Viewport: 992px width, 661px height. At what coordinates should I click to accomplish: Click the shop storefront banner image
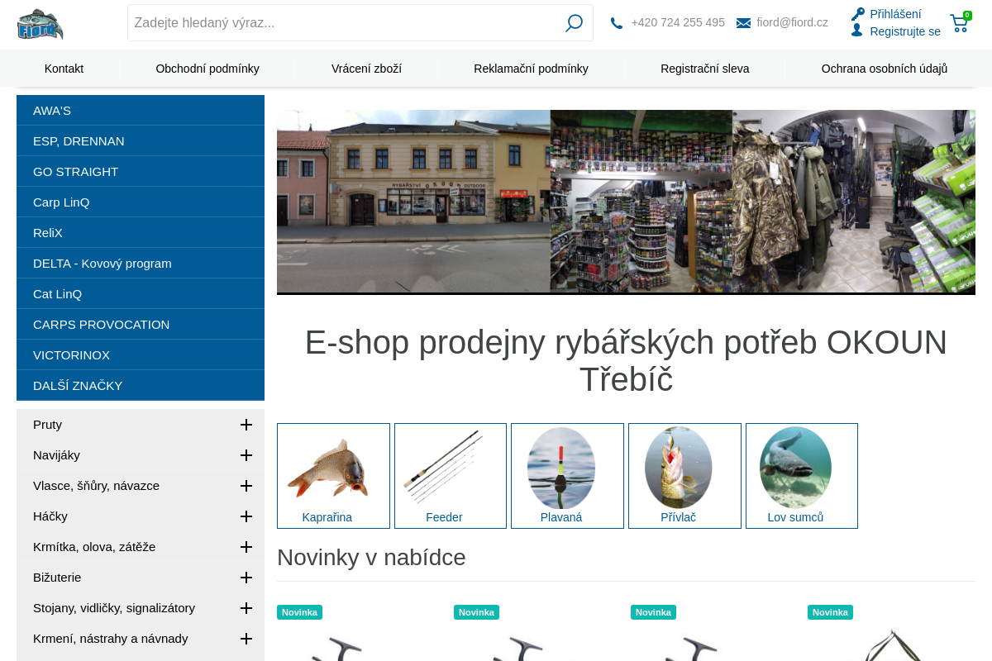coord(626,202)
